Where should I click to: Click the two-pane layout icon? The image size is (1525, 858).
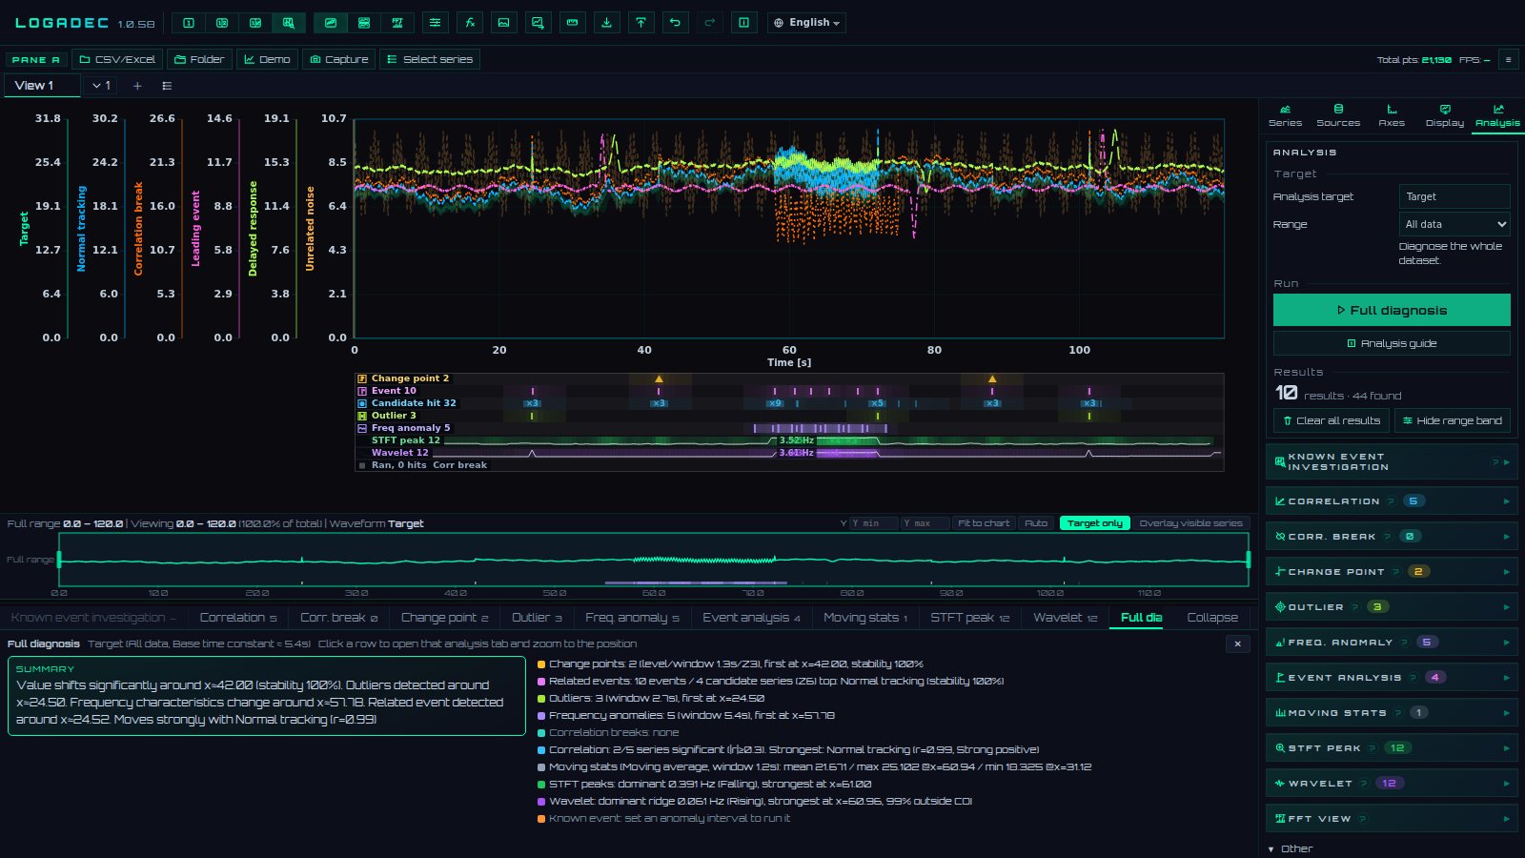222,23
